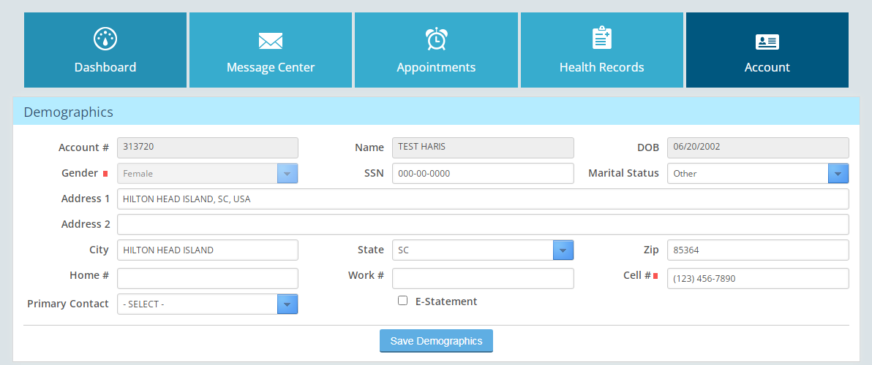872x365 pixels.
Task: Click the Health Records clipboard icon
Action: coord(602,38)
